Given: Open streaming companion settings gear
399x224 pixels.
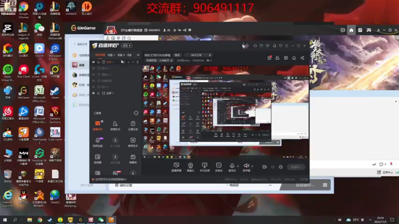Looking at the screenshot, I should pyautogui.click(x=281, y=167).
